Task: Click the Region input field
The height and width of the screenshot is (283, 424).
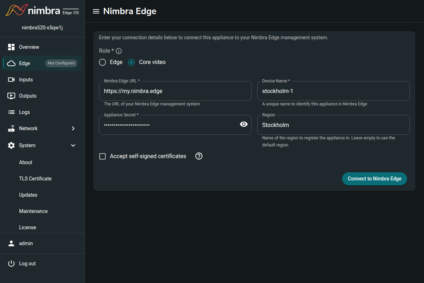Action: (334, 125)
